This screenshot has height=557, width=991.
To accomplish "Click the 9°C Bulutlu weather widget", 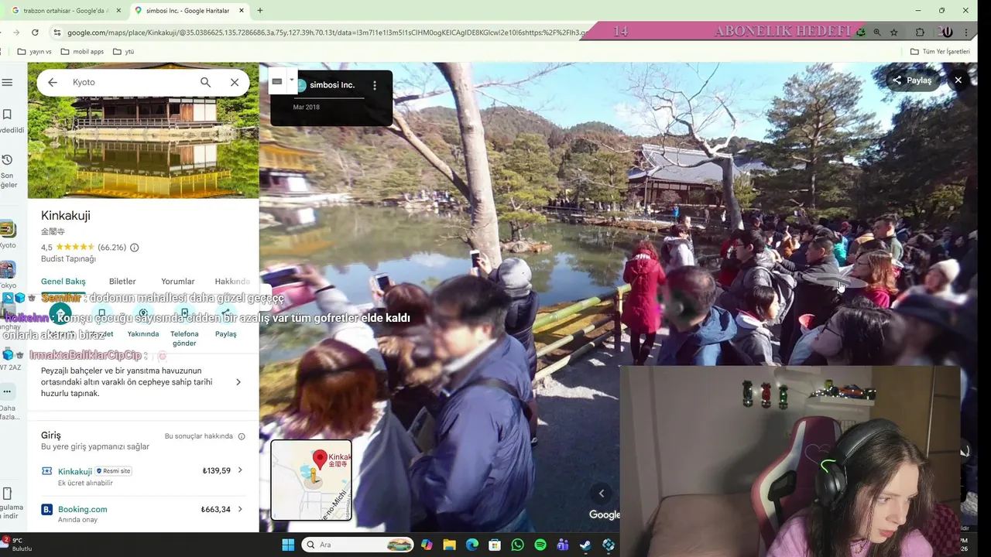I will coord(17,545).
